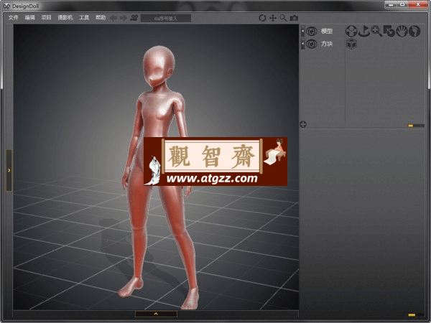Image resolution: width=431 pixels, height=323 pixels.
Task: Click the snapshot camera icon
Action: pos(294,18)
